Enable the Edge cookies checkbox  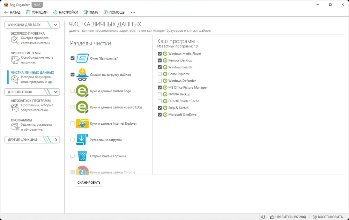(x=73, y=91)
